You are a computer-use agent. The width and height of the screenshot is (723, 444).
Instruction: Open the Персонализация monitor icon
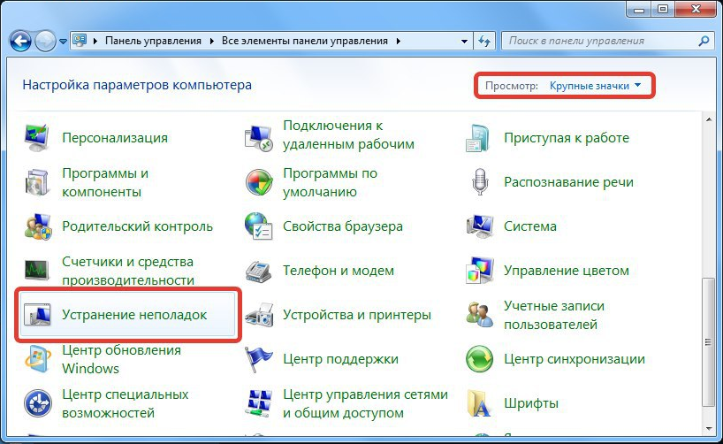tap(37, 138)
